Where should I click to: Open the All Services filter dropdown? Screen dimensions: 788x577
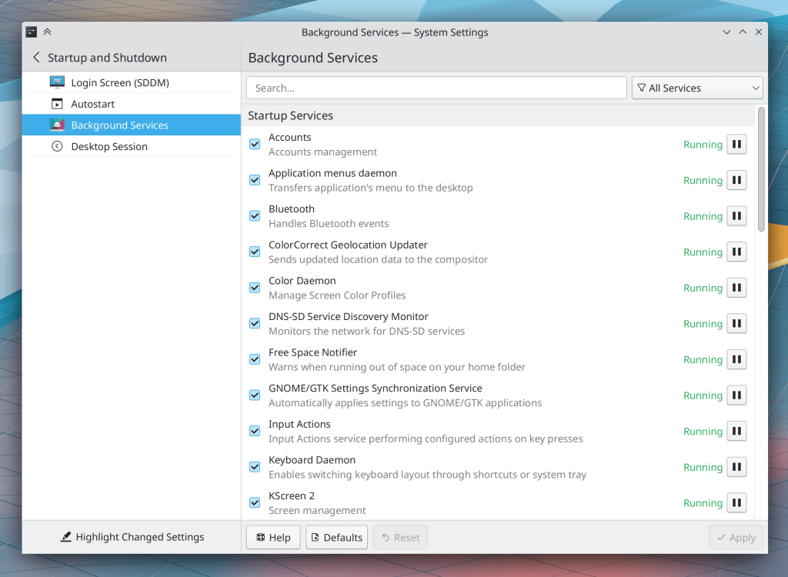[x=696, y=88]
